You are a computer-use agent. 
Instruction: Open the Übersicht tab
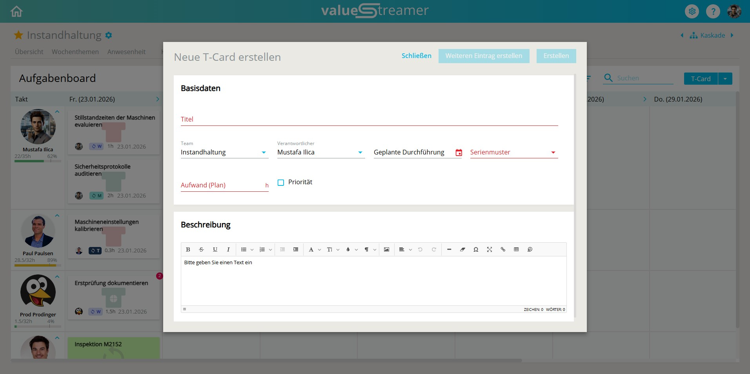[29, 52]
